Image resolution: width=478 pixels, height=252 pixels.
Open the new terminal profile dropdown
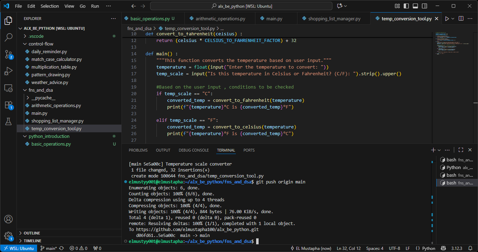pos(439,150)
